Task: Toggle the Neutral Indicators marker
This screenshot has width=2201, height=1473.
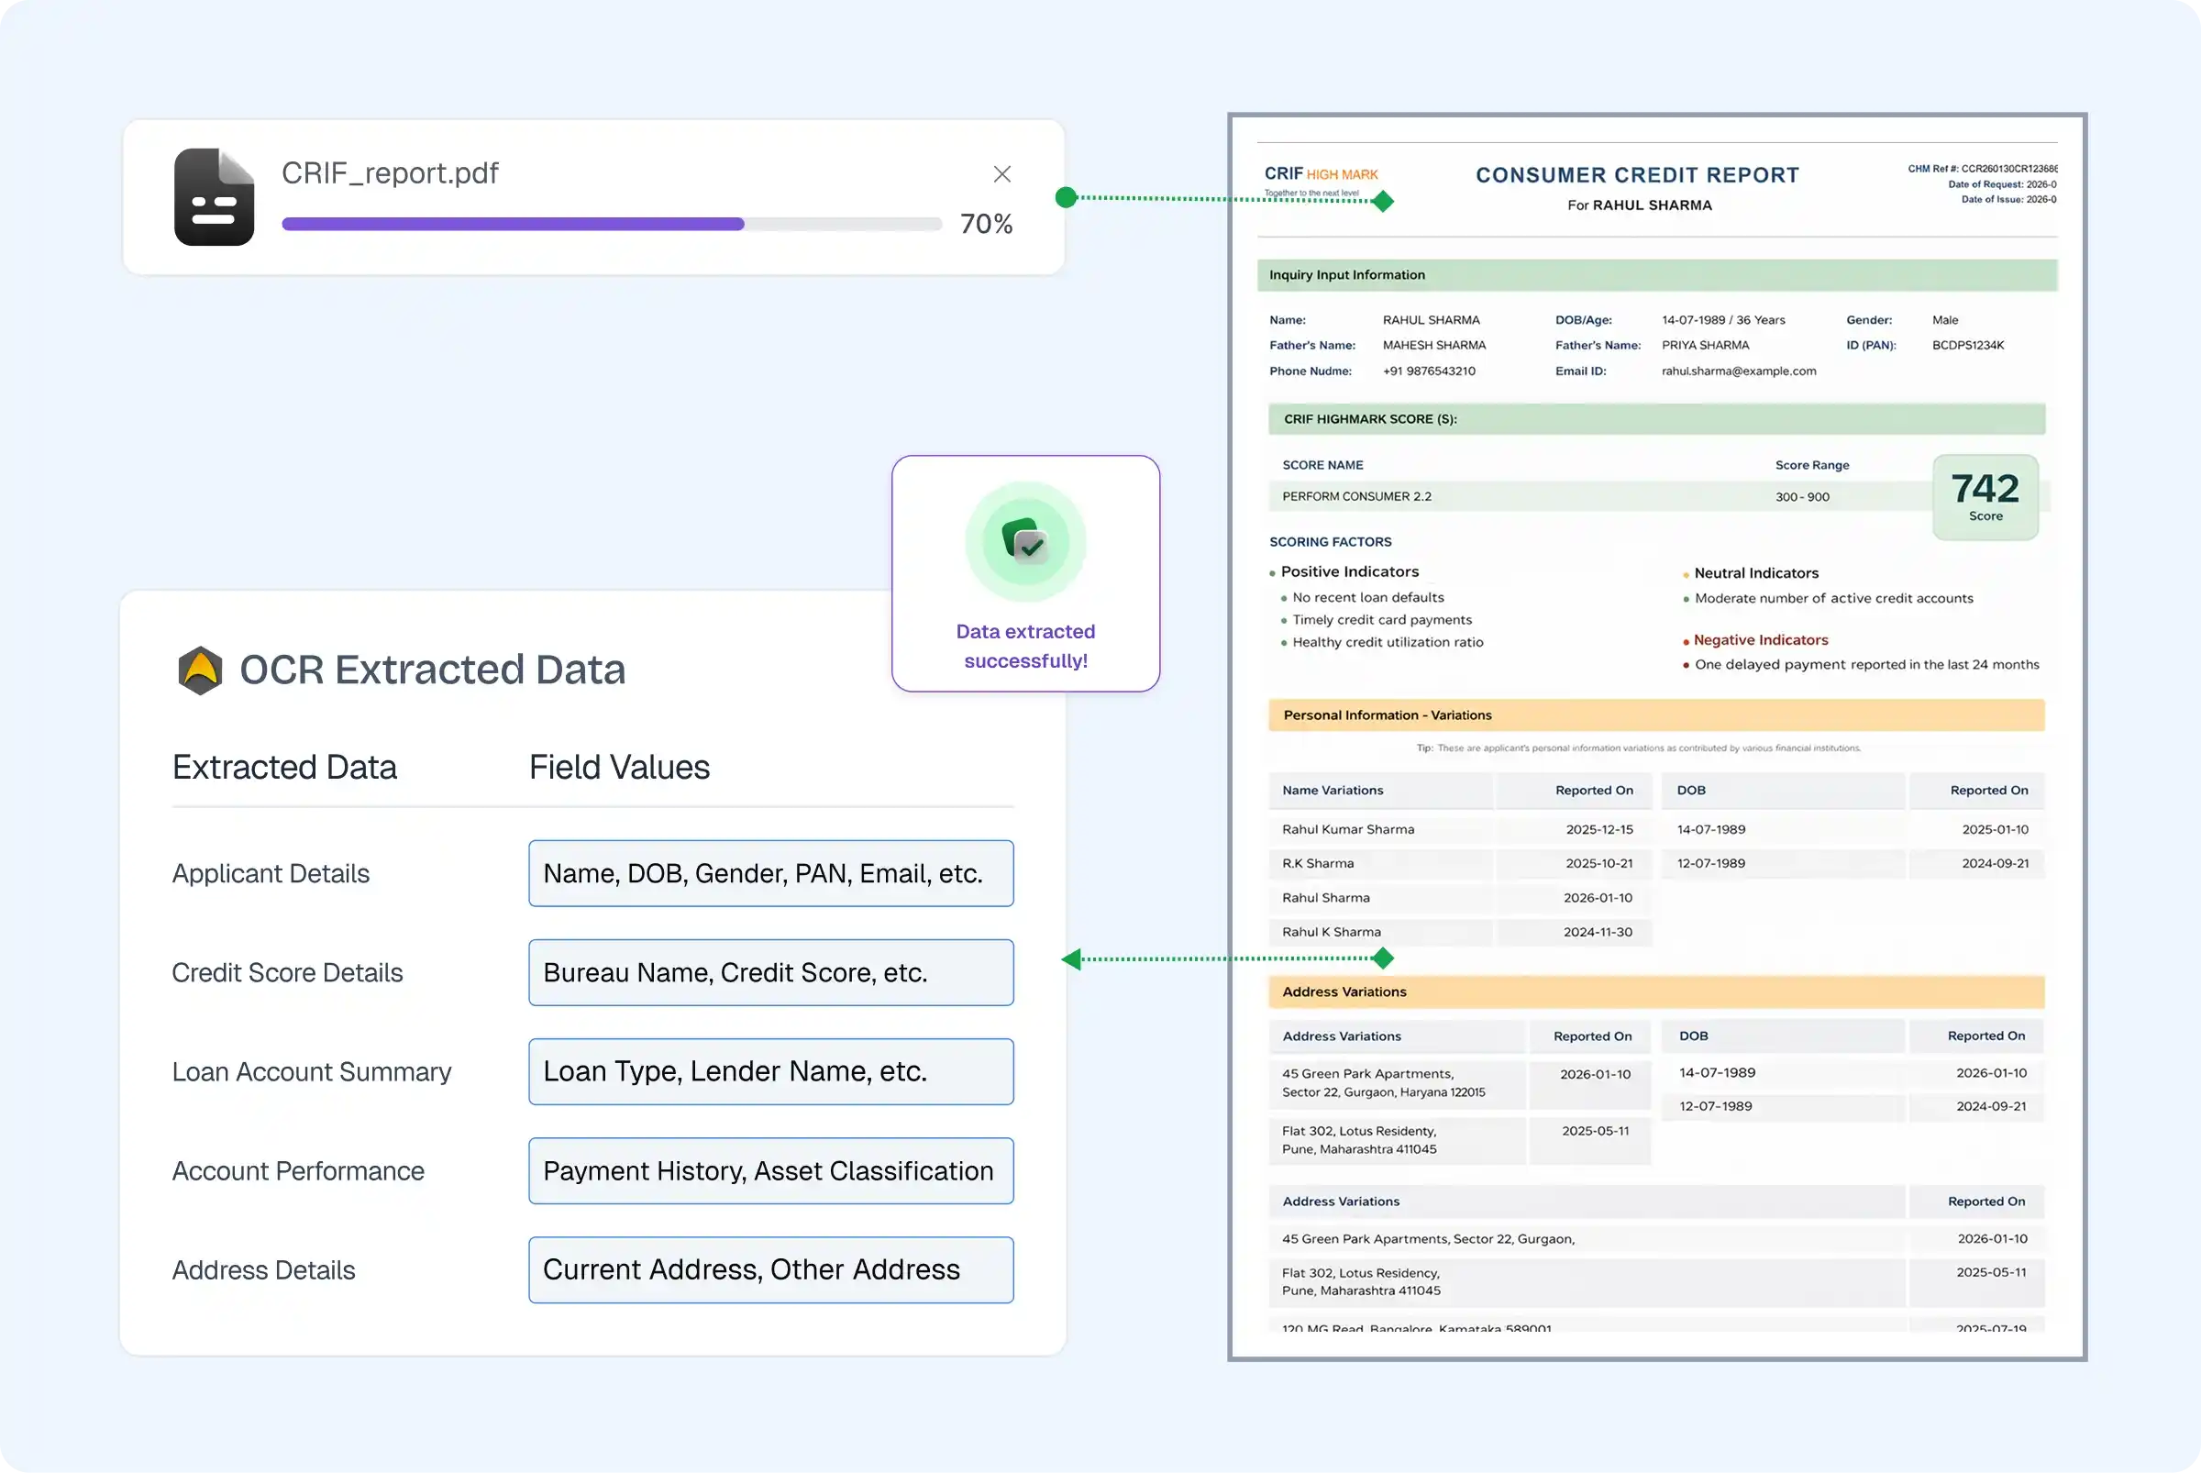Action: (x=1754, y=573)
